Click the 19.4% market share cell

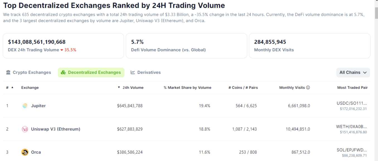205,106
